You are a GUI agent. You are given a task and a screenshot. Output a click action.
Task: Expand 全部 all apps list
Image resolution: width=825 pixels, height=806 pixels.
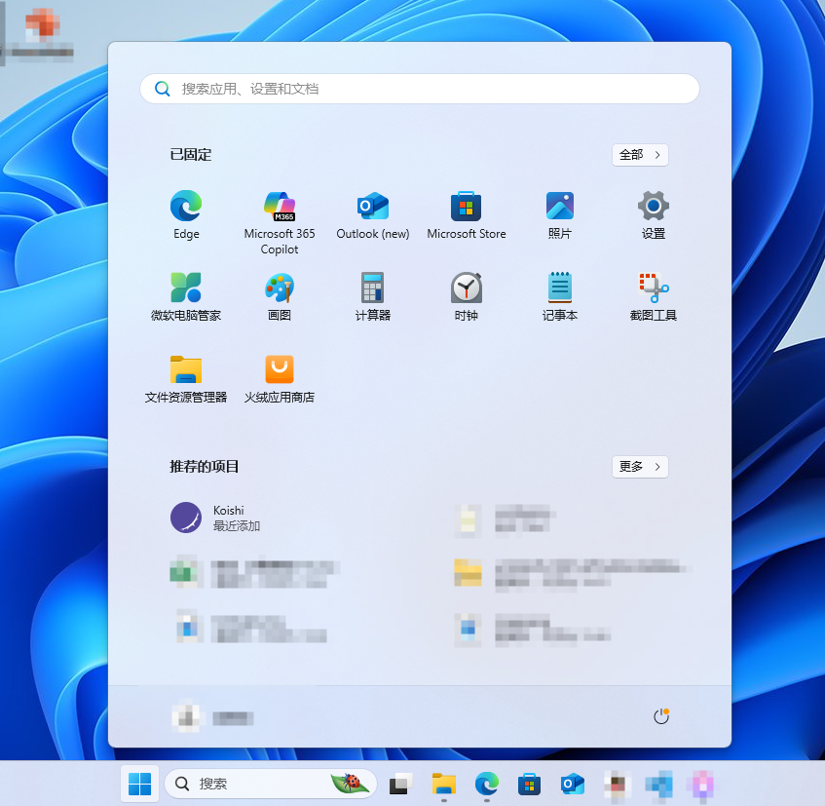click(x=640, y=155)
